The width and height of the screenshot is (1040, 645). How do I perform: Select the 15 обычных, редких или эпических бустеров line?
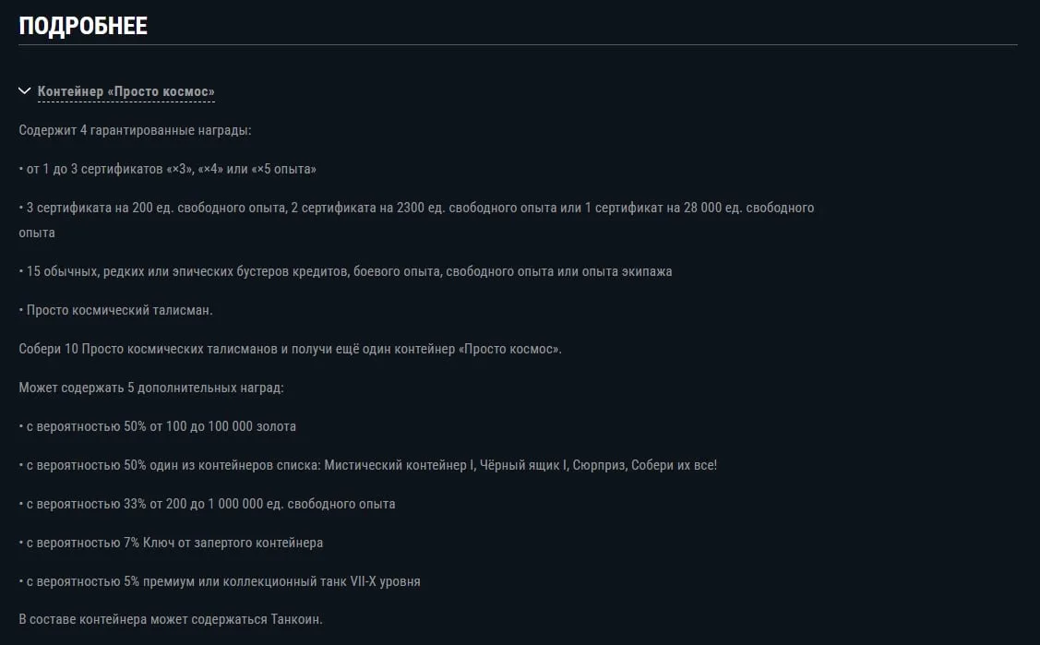[345, 271]
